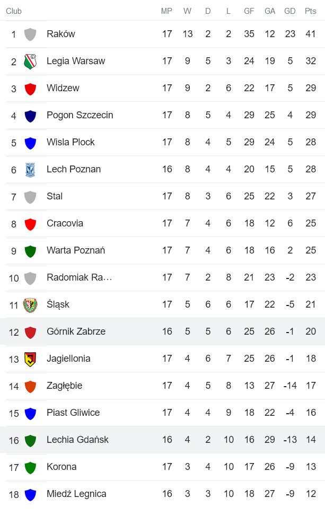Click the Śląsk crest icon

coord(30,304)
